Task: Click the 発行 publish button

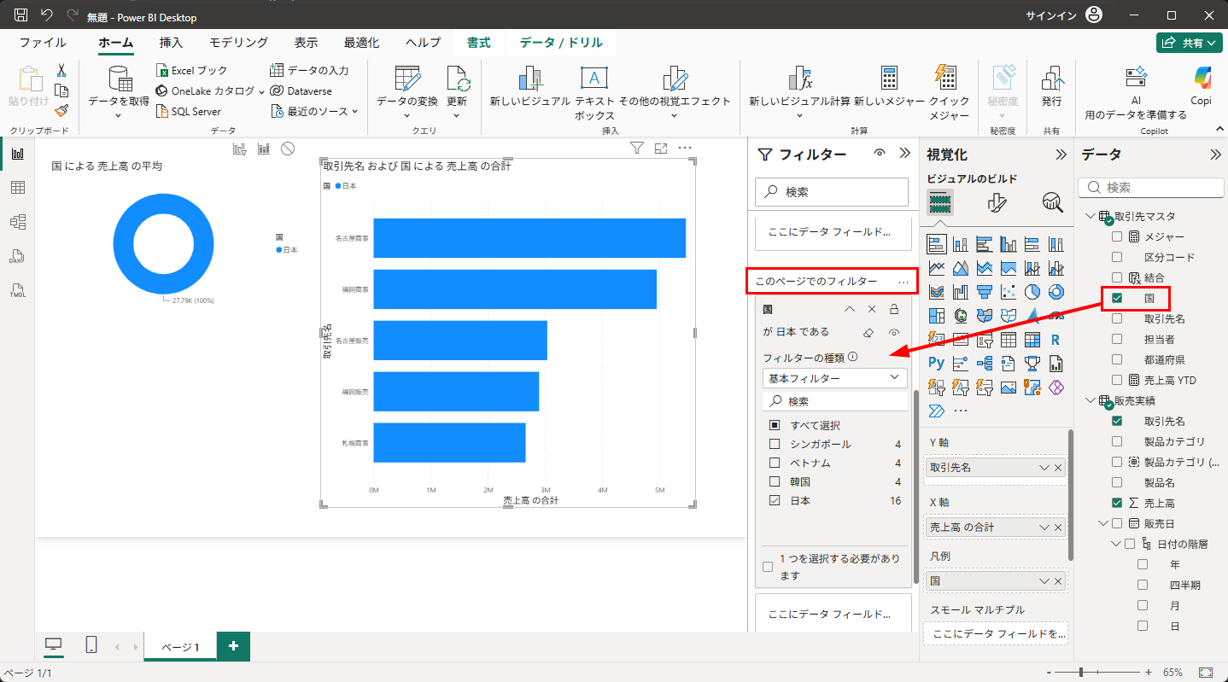Action: tap(1051, 88)
